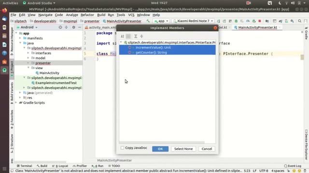The image size is (309, 173).
Task: Expand the model package
Action: tap(28, 58)
